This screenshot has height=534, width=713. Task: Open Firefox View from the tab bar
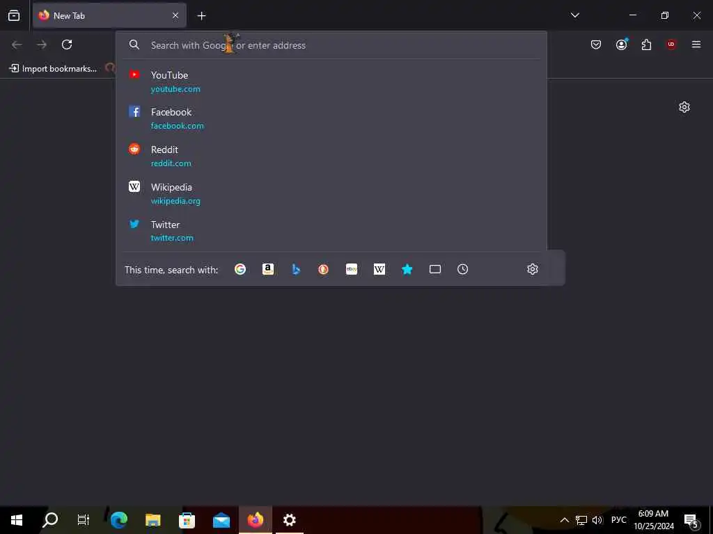tap(14, 15)
